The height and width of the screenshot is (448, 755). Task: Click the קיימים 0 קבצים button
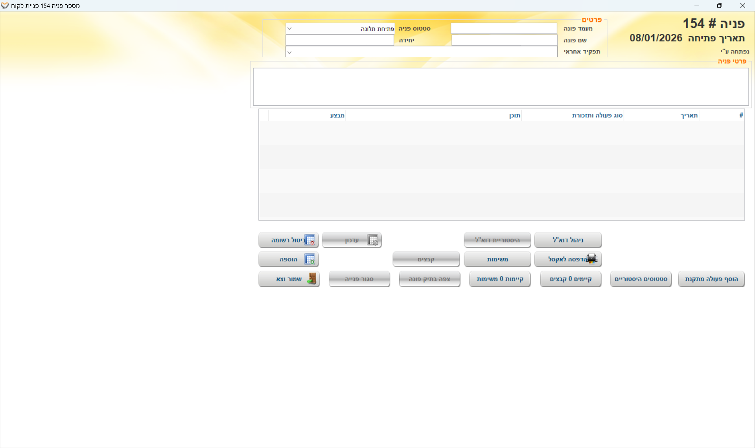[x=570, y=279]
